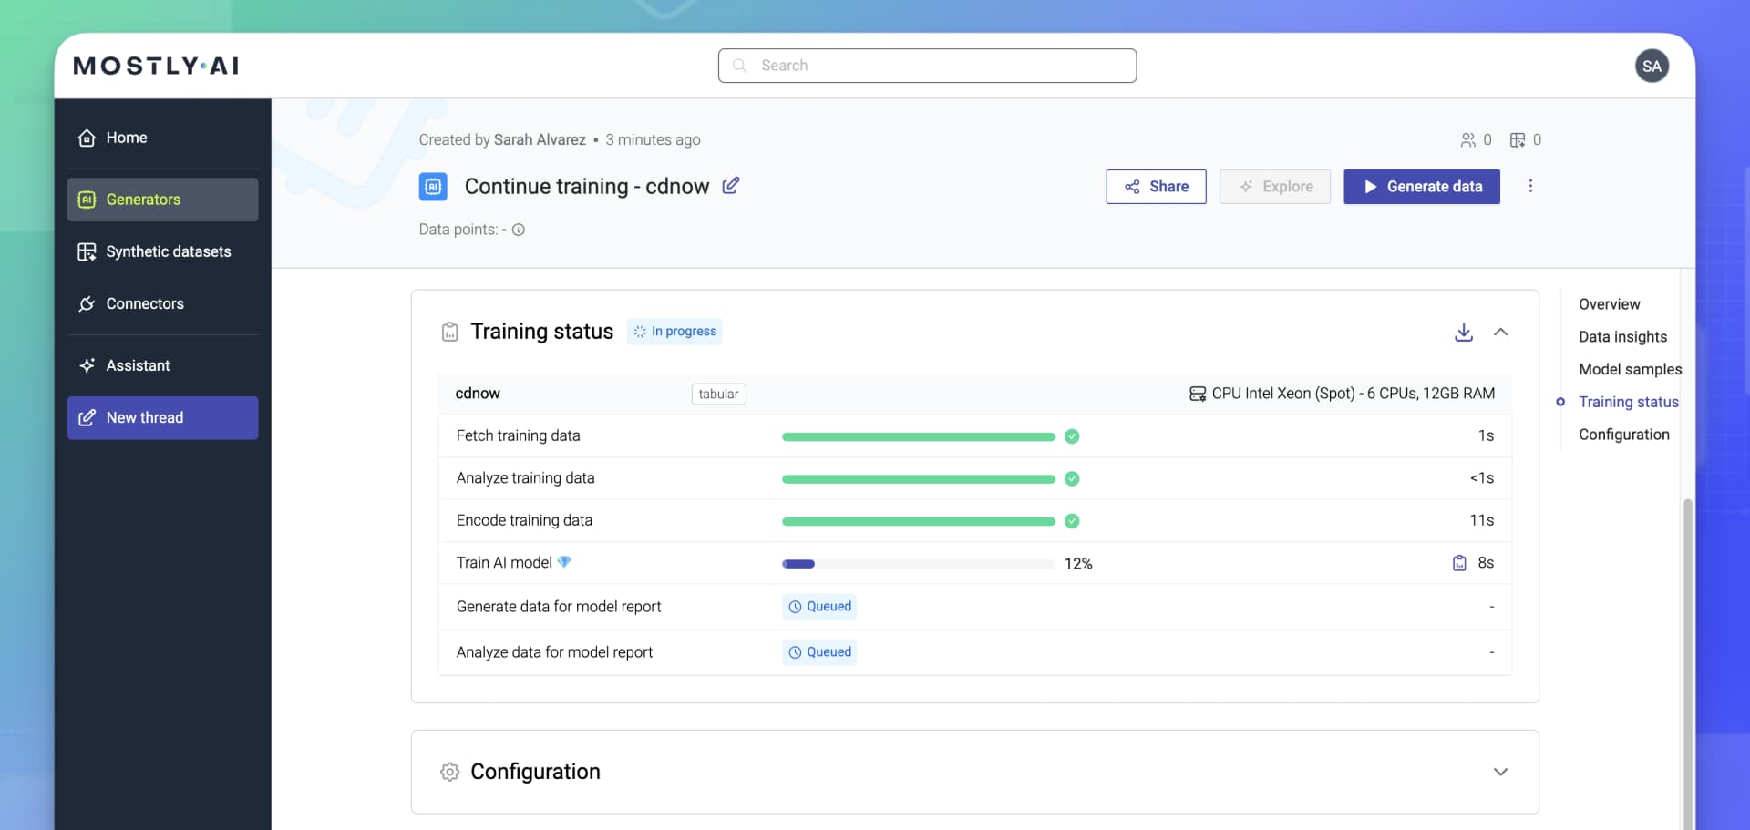The width and height of the screenshot is (1750, 830).
Task: Jump to Data insights section
Action: pos(1622,337)
